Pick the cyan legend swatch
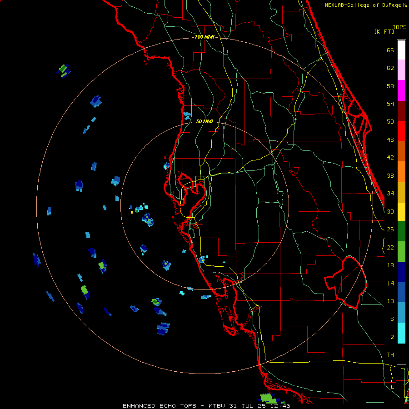This screenshot has width=409, height=409. tap(401, 333)
